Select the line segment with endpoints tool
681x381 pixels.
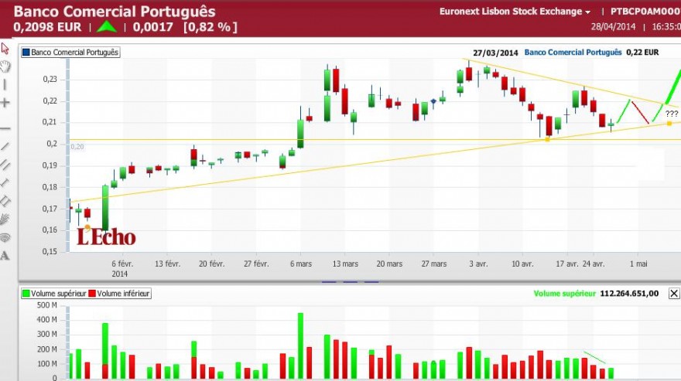[5, 182]
